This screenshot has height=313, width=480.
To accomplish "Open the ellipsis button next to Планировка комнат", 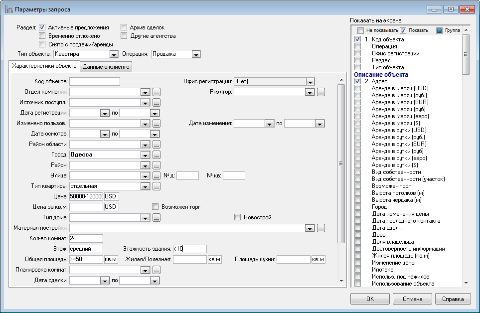I will [x=156, y=270].
